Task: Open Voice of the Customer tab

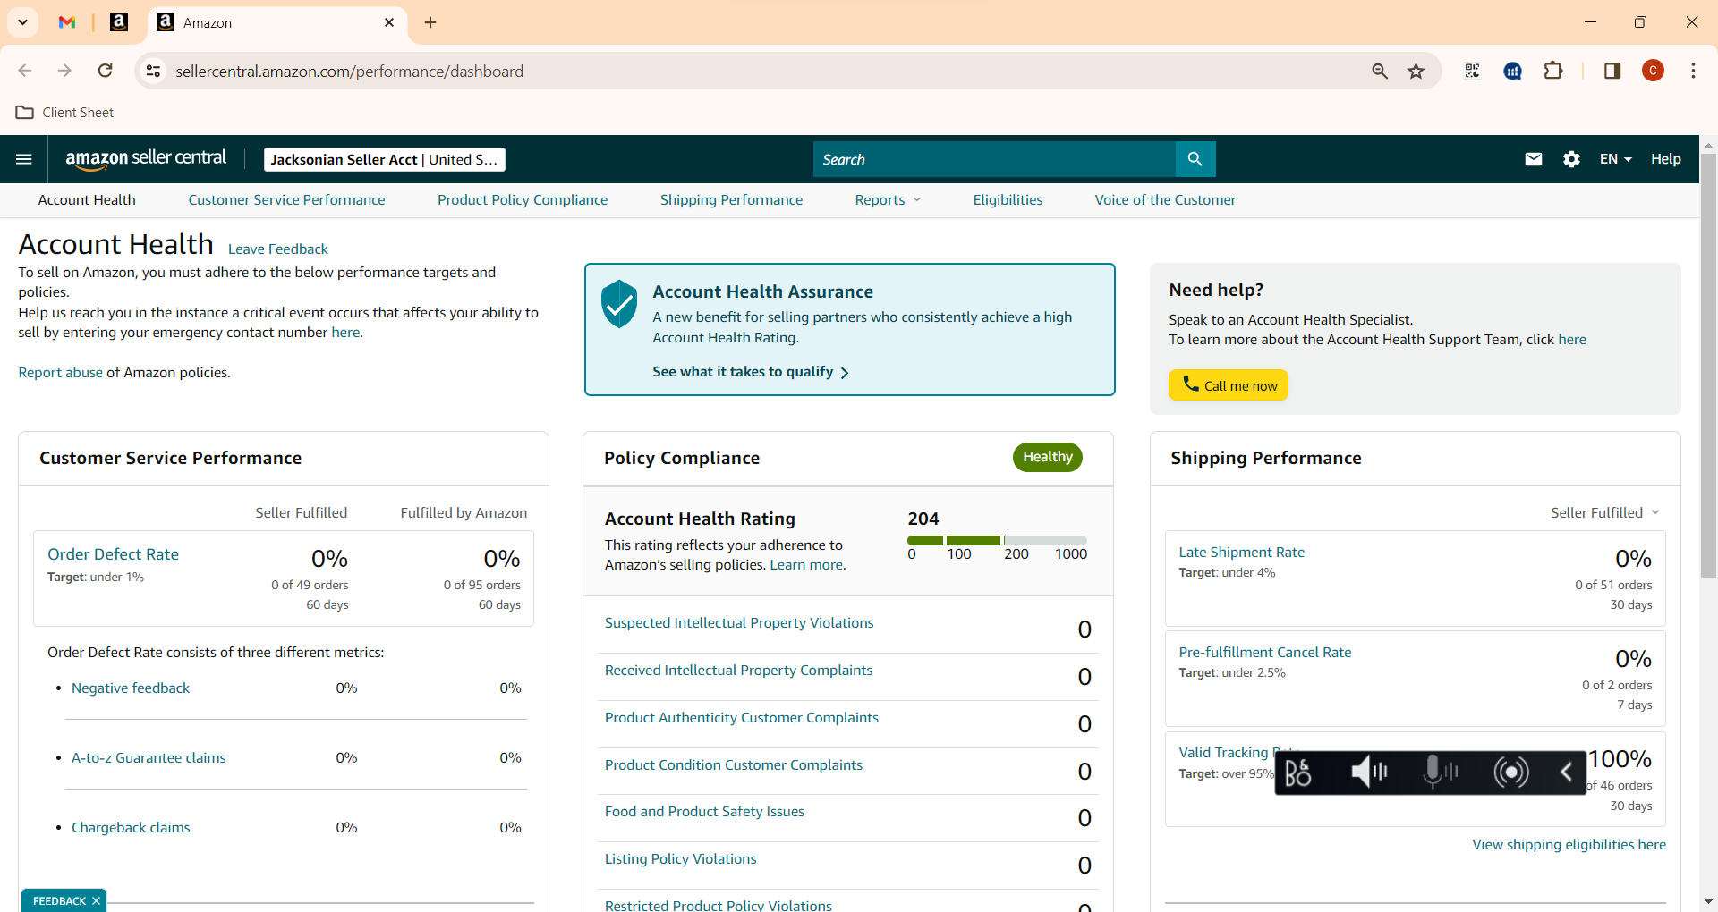Action: 1165,200
